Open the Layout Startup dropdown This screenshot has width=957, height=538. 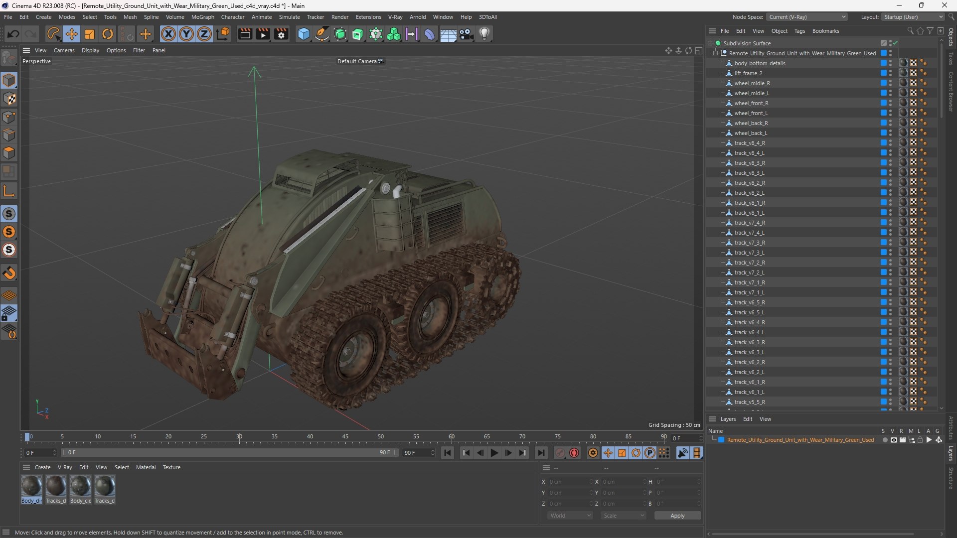(x=913, y=17)
